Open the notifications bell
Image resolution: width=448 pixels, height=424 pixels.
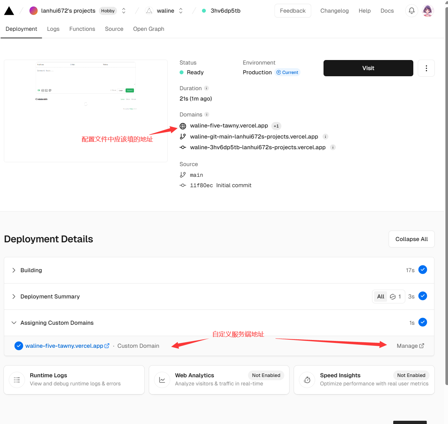click(x=411, y=11)
